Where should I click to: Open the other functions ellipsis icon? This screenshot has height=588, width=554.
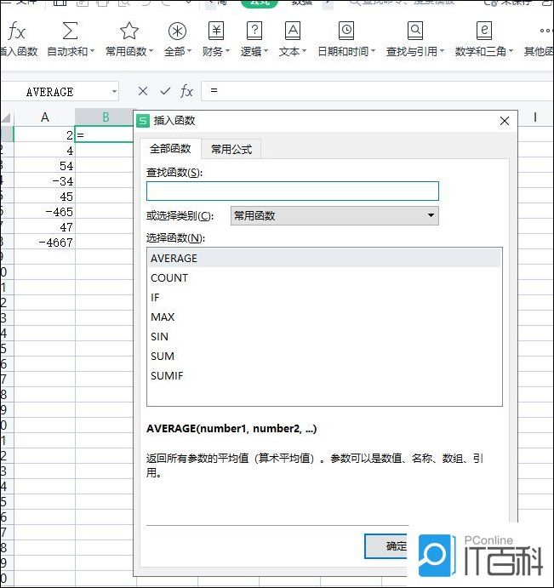point(546,31)
